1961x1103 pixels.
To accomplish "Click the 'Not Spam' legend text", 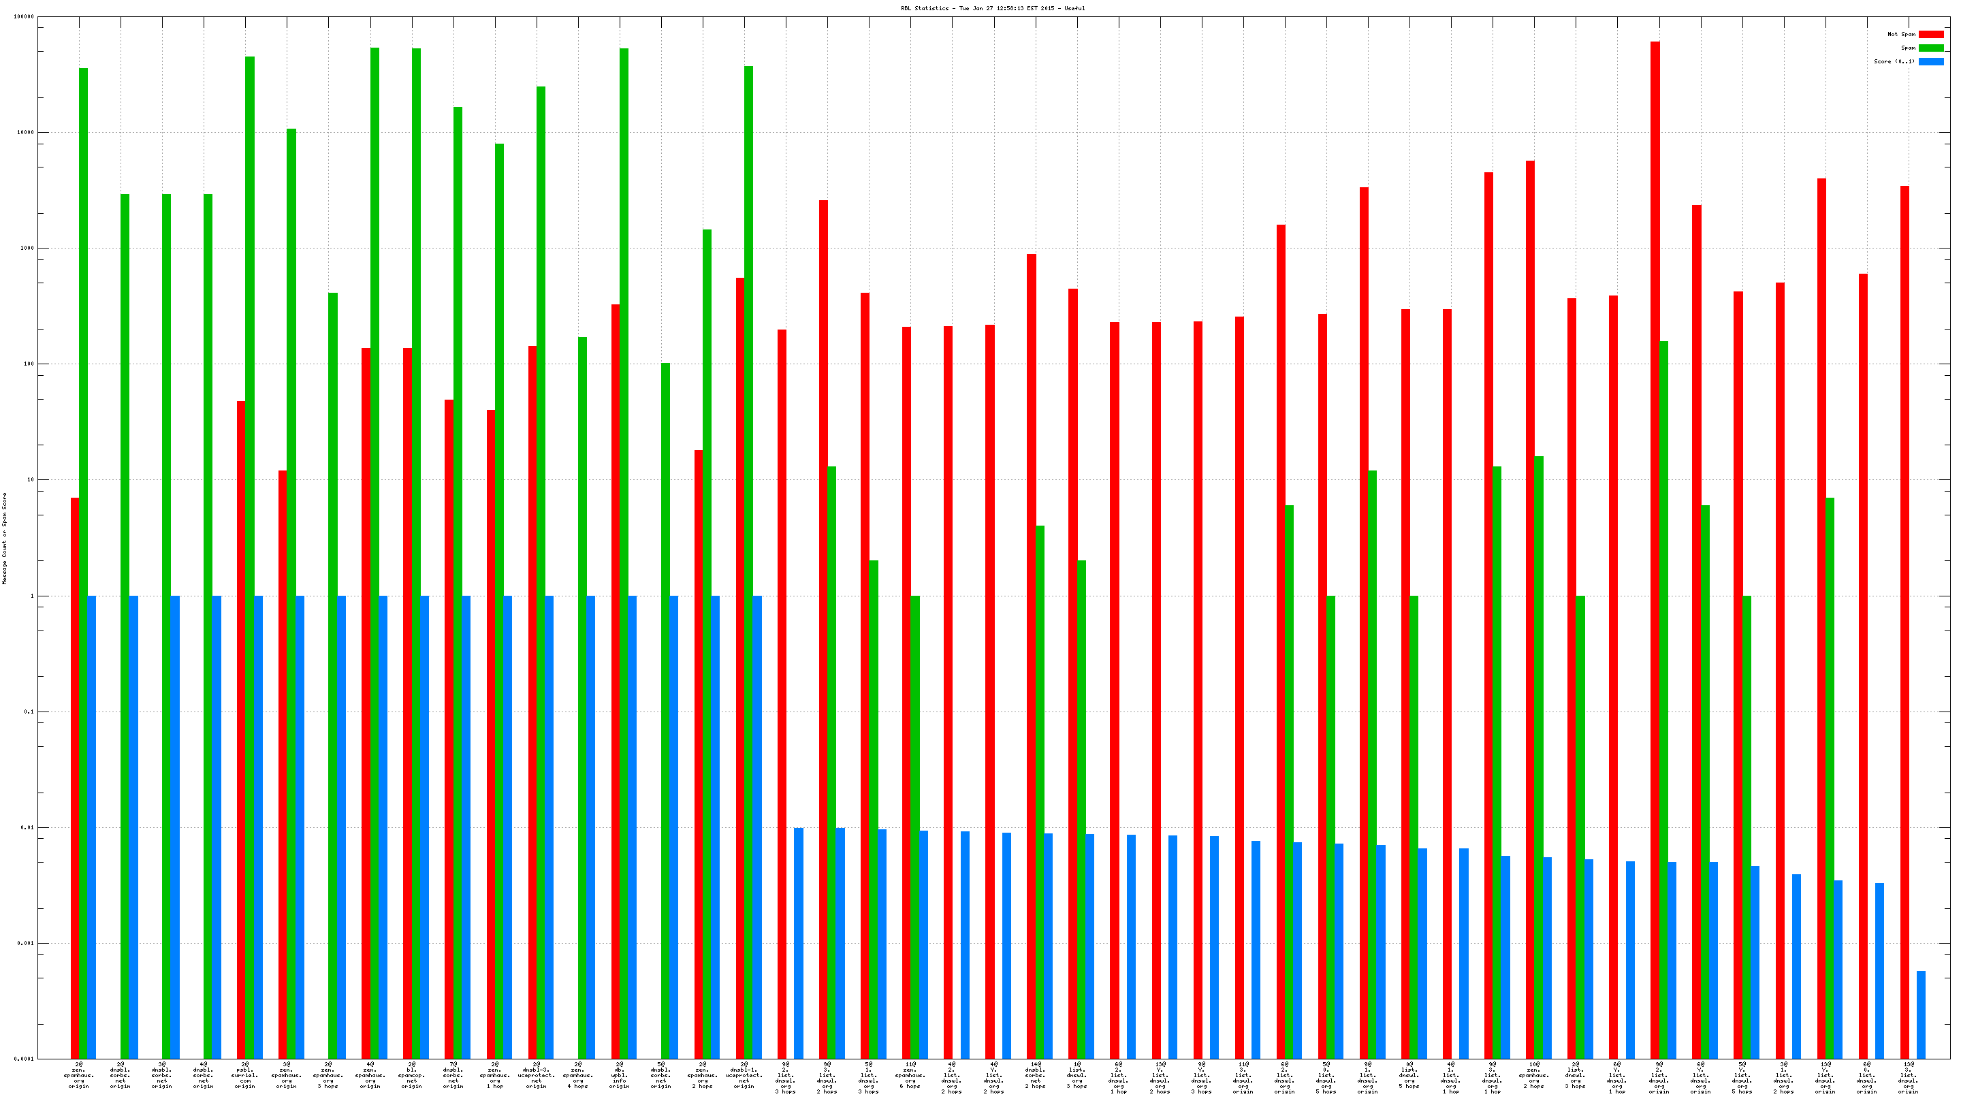I will [x=1901, y=34].
